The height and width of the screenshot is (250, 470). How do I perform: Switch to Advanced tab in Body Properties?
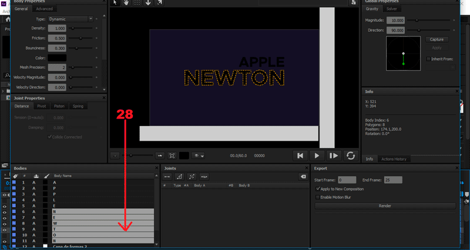(x=45, y=9)
